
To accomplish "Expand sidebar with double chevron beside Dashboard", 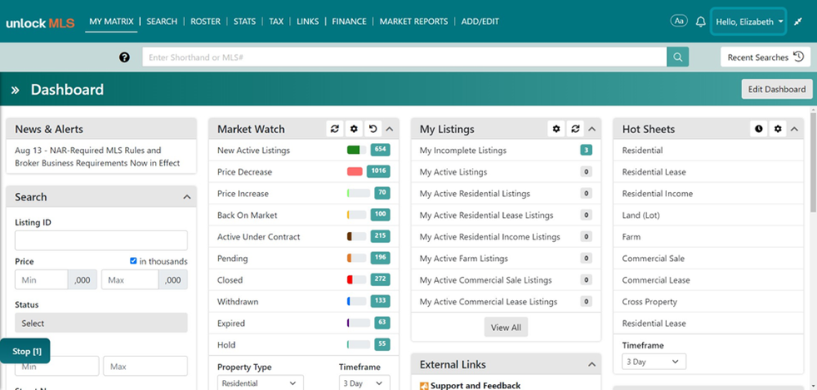I will (15, 90).
